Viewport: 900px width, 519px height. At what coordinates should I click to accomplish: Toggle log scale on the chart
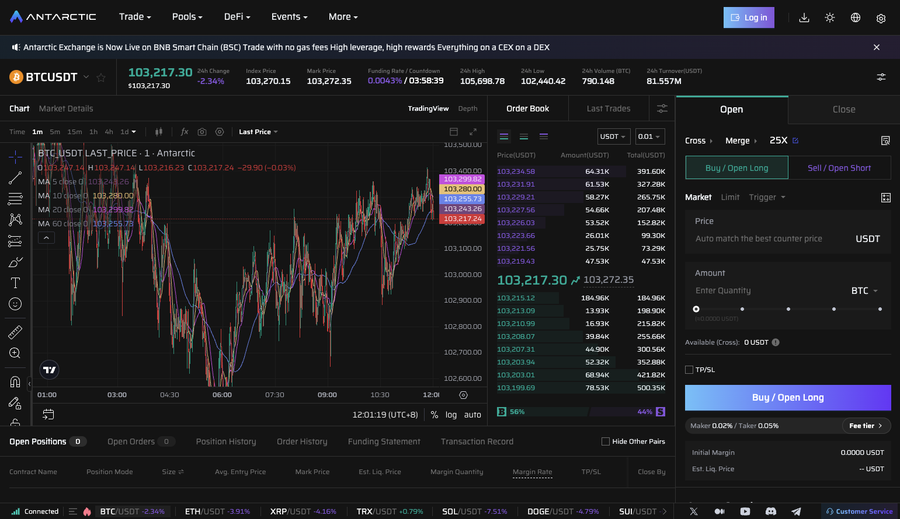(x=451, y=415)
